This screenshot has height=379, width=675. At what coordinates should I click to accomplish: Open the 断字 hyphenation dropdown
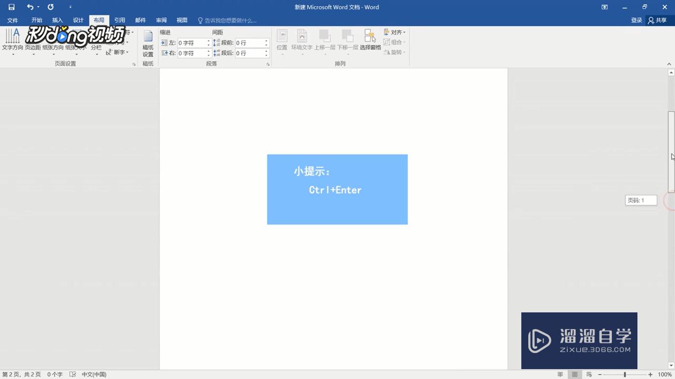tap(118, 52)
